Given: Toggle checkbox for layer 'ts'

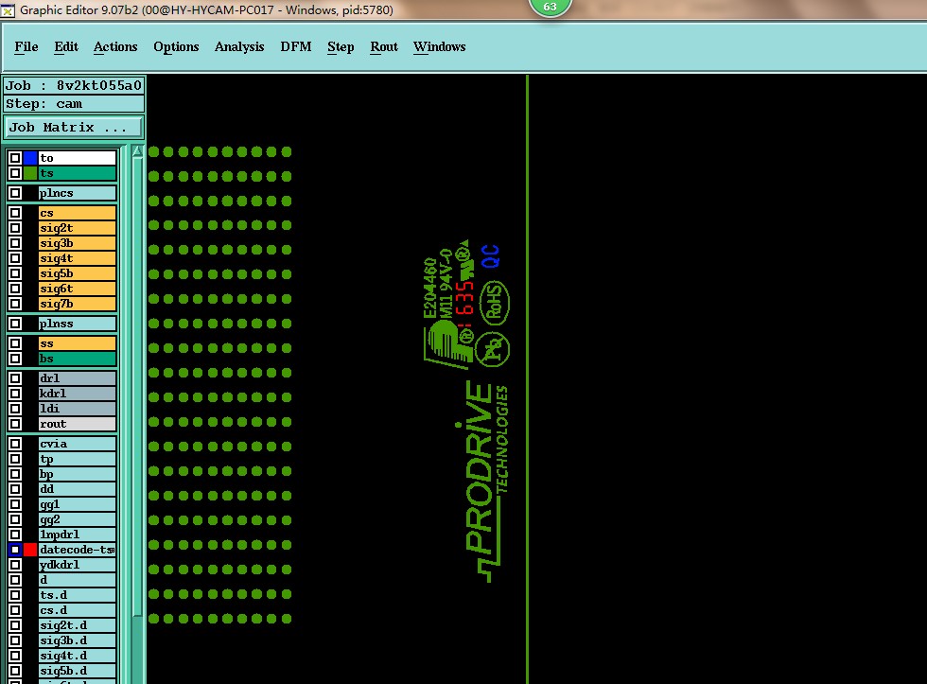Looking at the screenshot, I should [x=15, y=173].
